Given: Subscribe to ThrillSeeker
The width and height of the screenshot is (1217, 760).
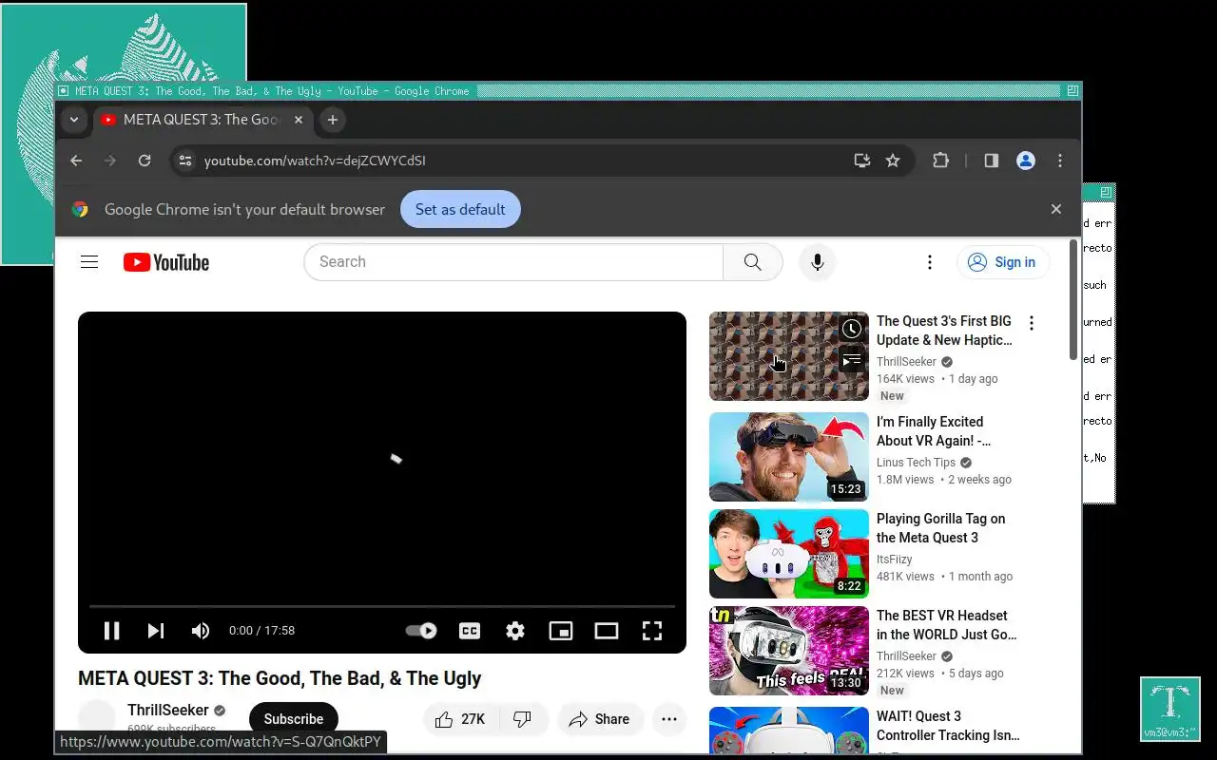Looking at the screenshot, I should point(294,719).
